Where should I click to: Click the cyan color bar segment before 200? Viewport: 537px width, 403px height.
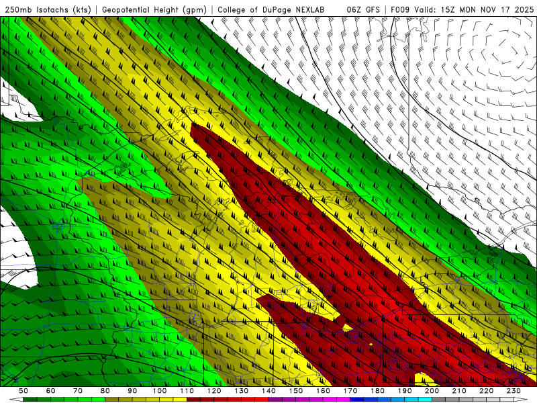click(425, 399)
